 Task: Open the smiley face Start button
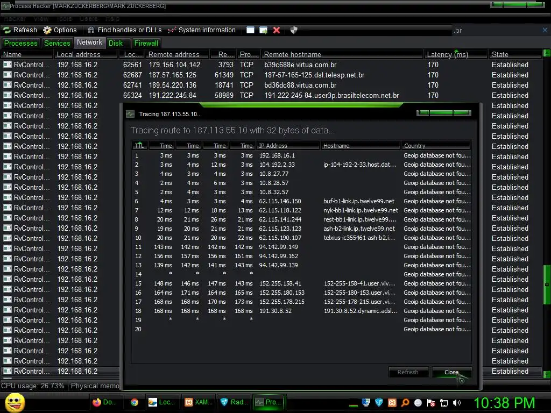point(15,402)
